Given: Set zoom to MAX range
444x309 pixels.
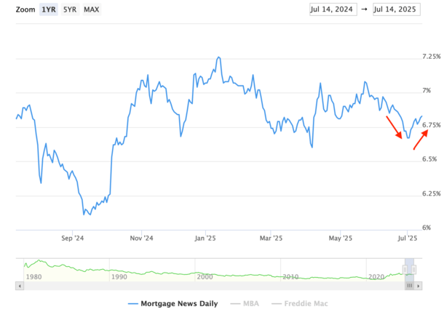Looking at the screenshot, I should click(92, 9).
